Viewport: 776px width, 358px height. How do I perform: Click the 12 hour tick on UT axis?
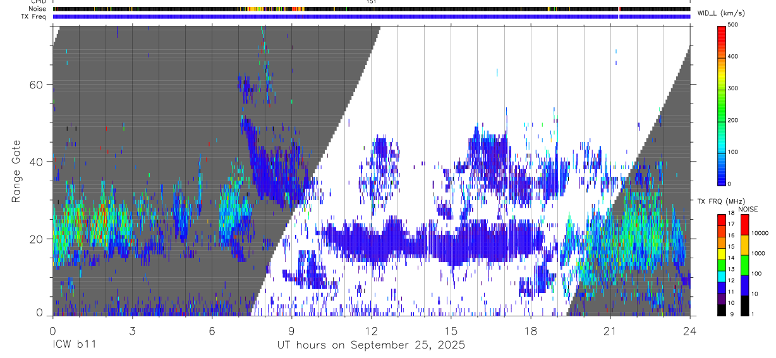[371, 331]
